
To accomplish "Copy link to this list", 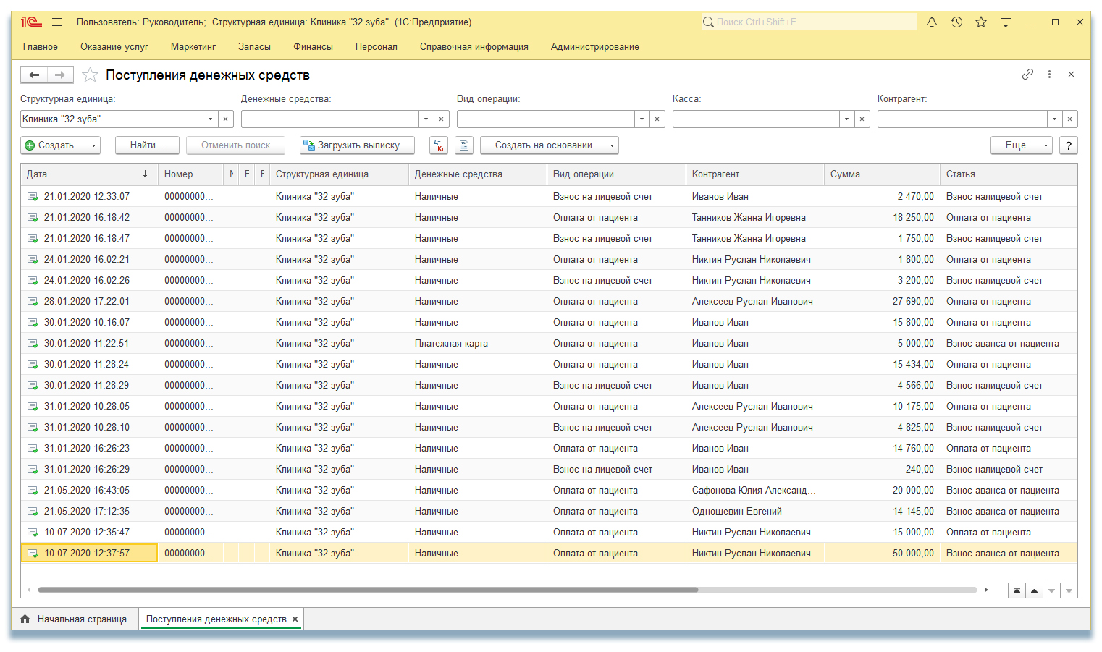I will coord(1027,74).
